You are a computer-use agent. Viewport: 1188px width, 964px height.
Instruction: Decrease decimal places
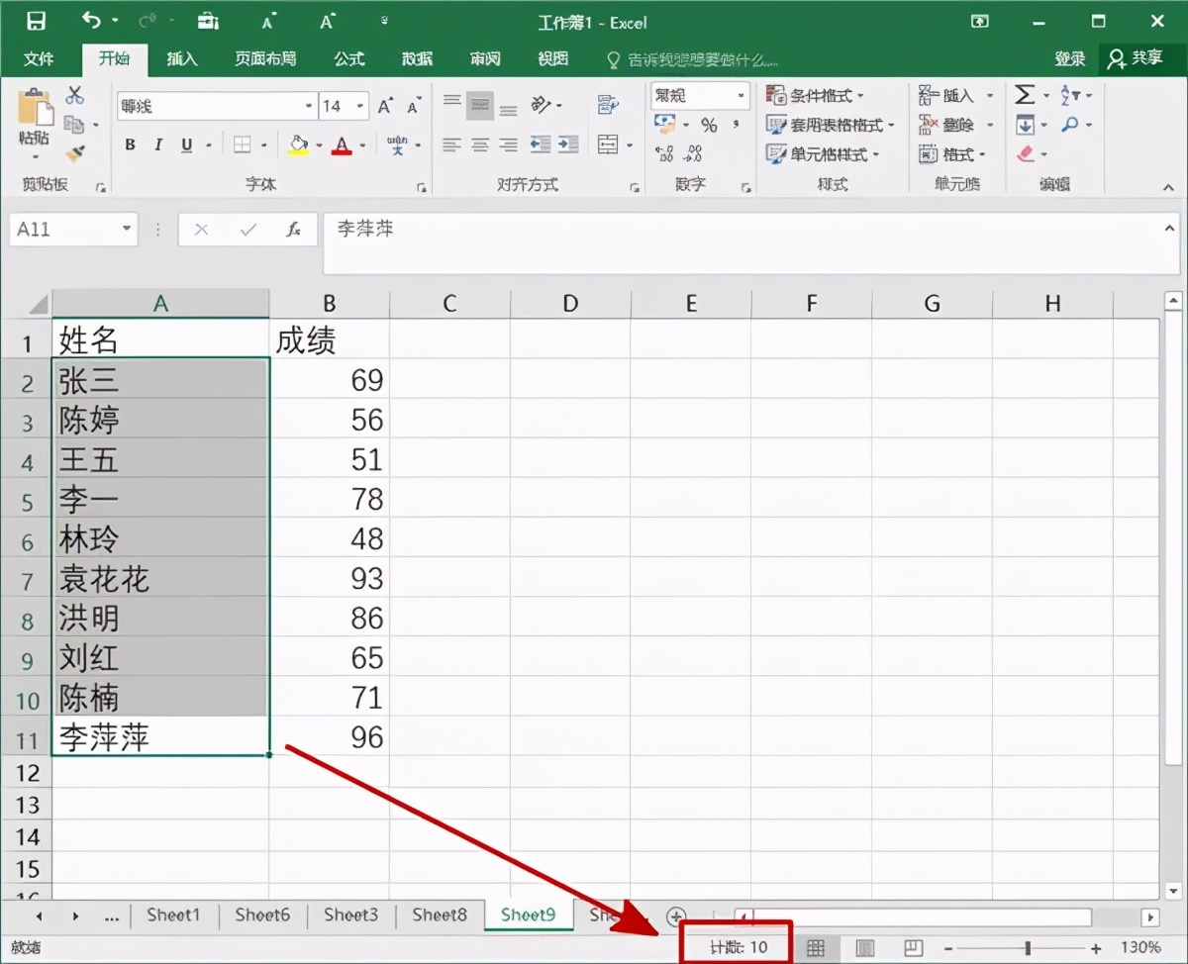[693, 153]
